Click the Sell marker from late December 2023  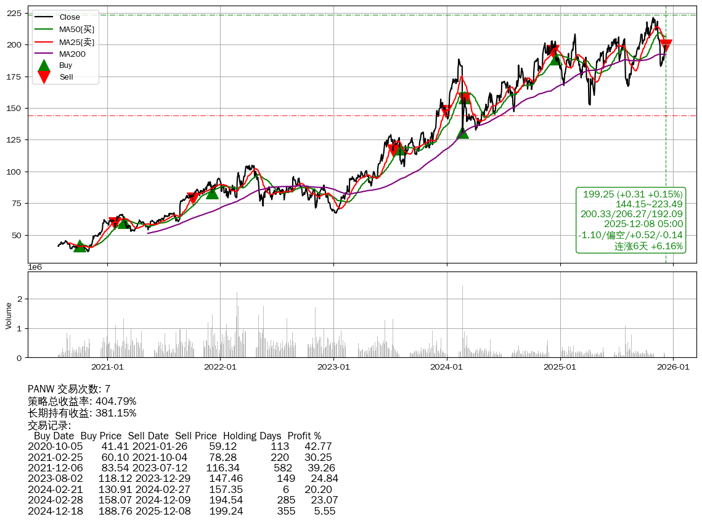pos(446,112)
